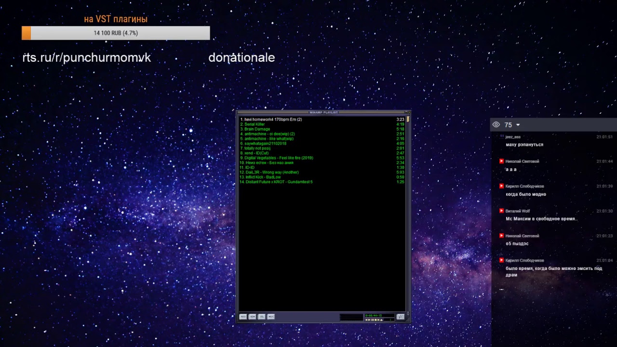The width and height of the screenshot is (617, 347).
Task: Open the LIST OPTS playlist options button
Action: click(x=401, y=317)
